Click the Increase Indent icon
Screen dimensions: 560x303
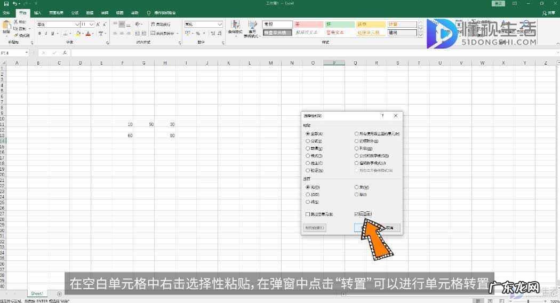(143, 33)
